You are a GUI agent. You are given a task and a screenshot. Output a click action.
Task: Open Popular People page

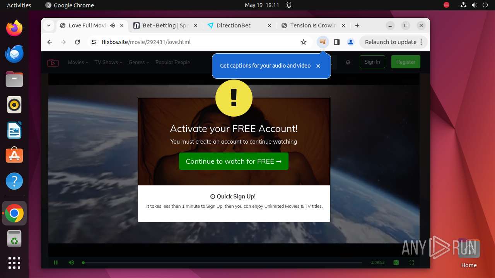(x=172, y=62)
